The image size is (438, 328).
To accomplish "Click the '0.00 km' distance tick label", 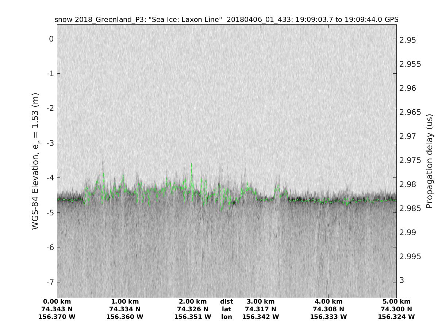I will click(57, 301).
